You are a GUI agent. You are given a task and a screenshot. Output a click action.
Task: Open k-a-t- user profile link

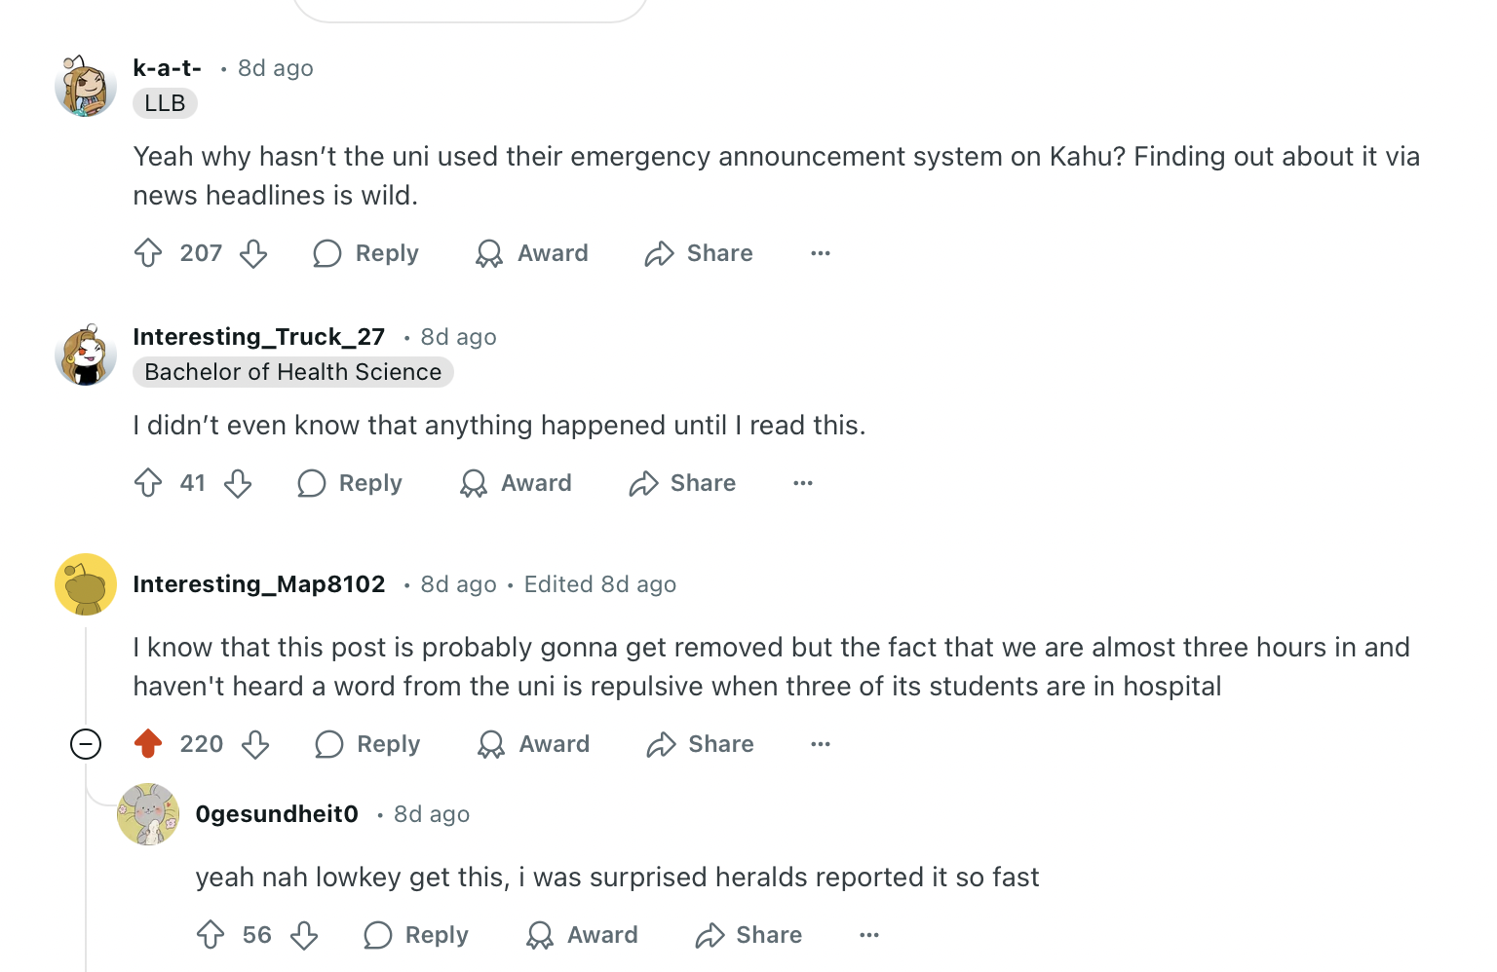(167, 68)
